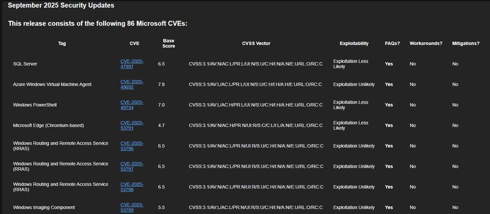Select the CVSS Vector column header
The height and width of the screenshot is (214, 490).
[256, 43]
